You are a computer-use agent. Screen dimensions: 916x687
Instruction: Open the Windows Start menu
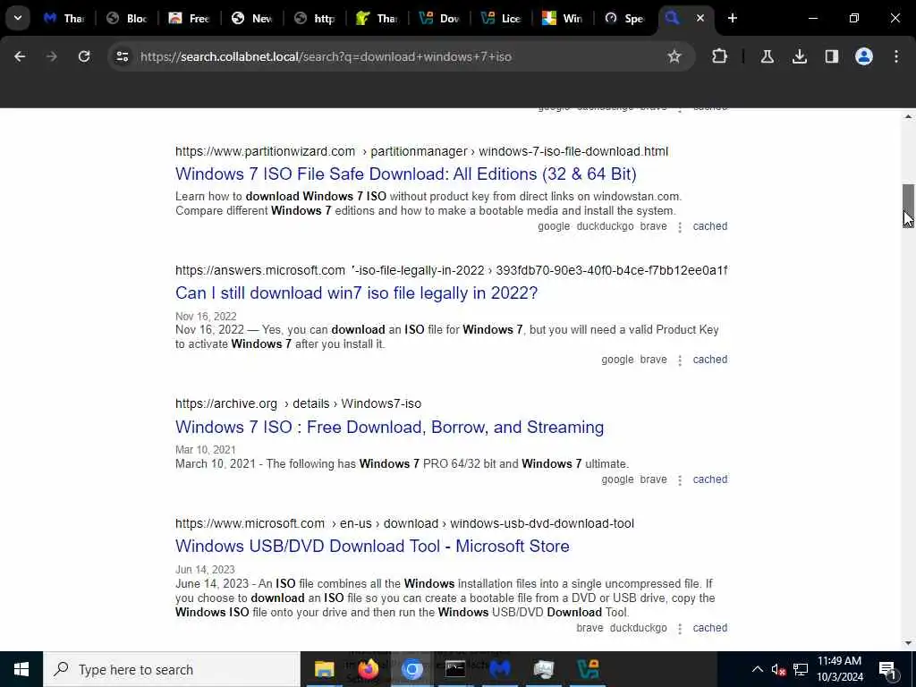21,669
